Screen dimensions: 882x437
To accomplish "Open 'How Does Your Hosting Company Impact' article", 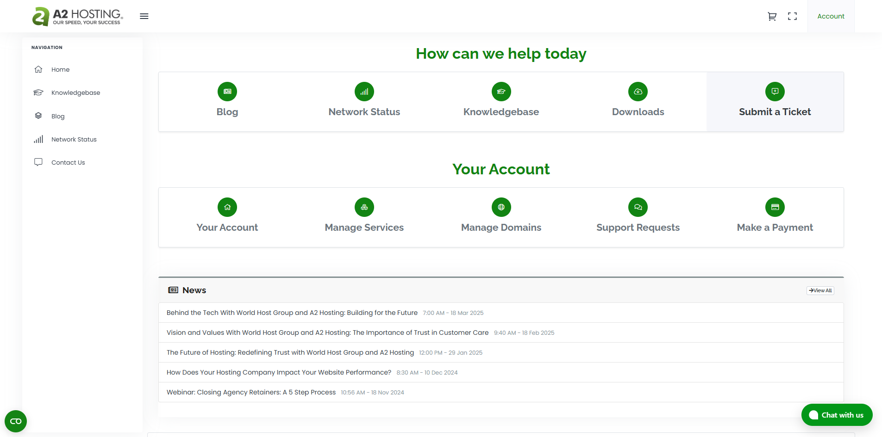I will pyautogui.click(x=279, y=372).
